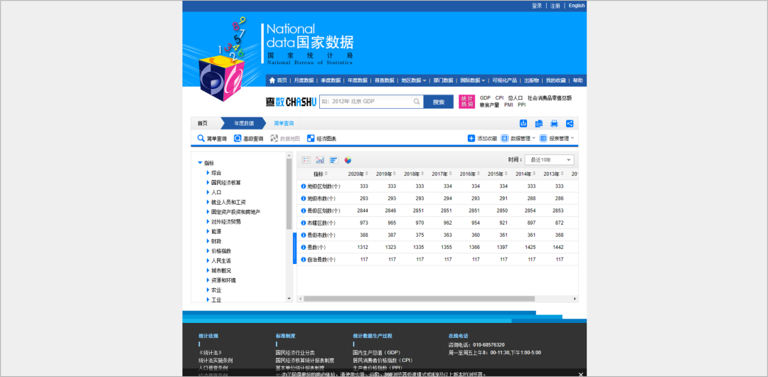Viewport: 768px width, 377px height.
Task: Collapse the 指标 root tree node
Action: [200, 163]
